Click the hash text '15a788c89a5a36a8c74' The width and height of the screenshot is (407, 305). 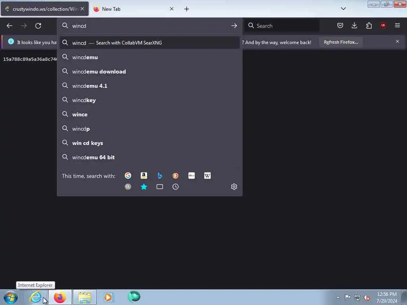click(30, 59)
